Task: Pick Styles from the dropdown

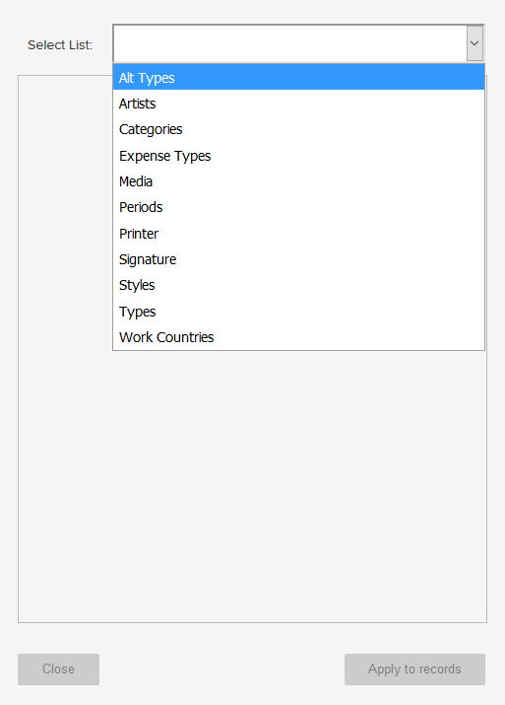Action: [298, 285]
